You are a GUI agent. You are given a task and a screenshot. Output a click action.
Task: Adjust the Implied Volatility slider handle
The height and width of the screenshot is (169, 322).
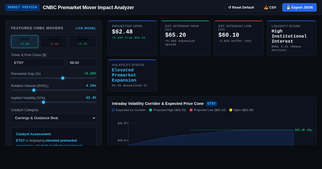pos(43,102)
